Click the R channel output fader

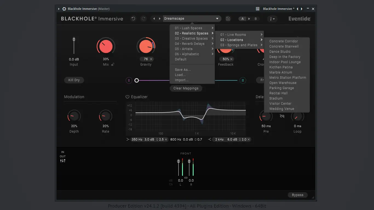189,162
